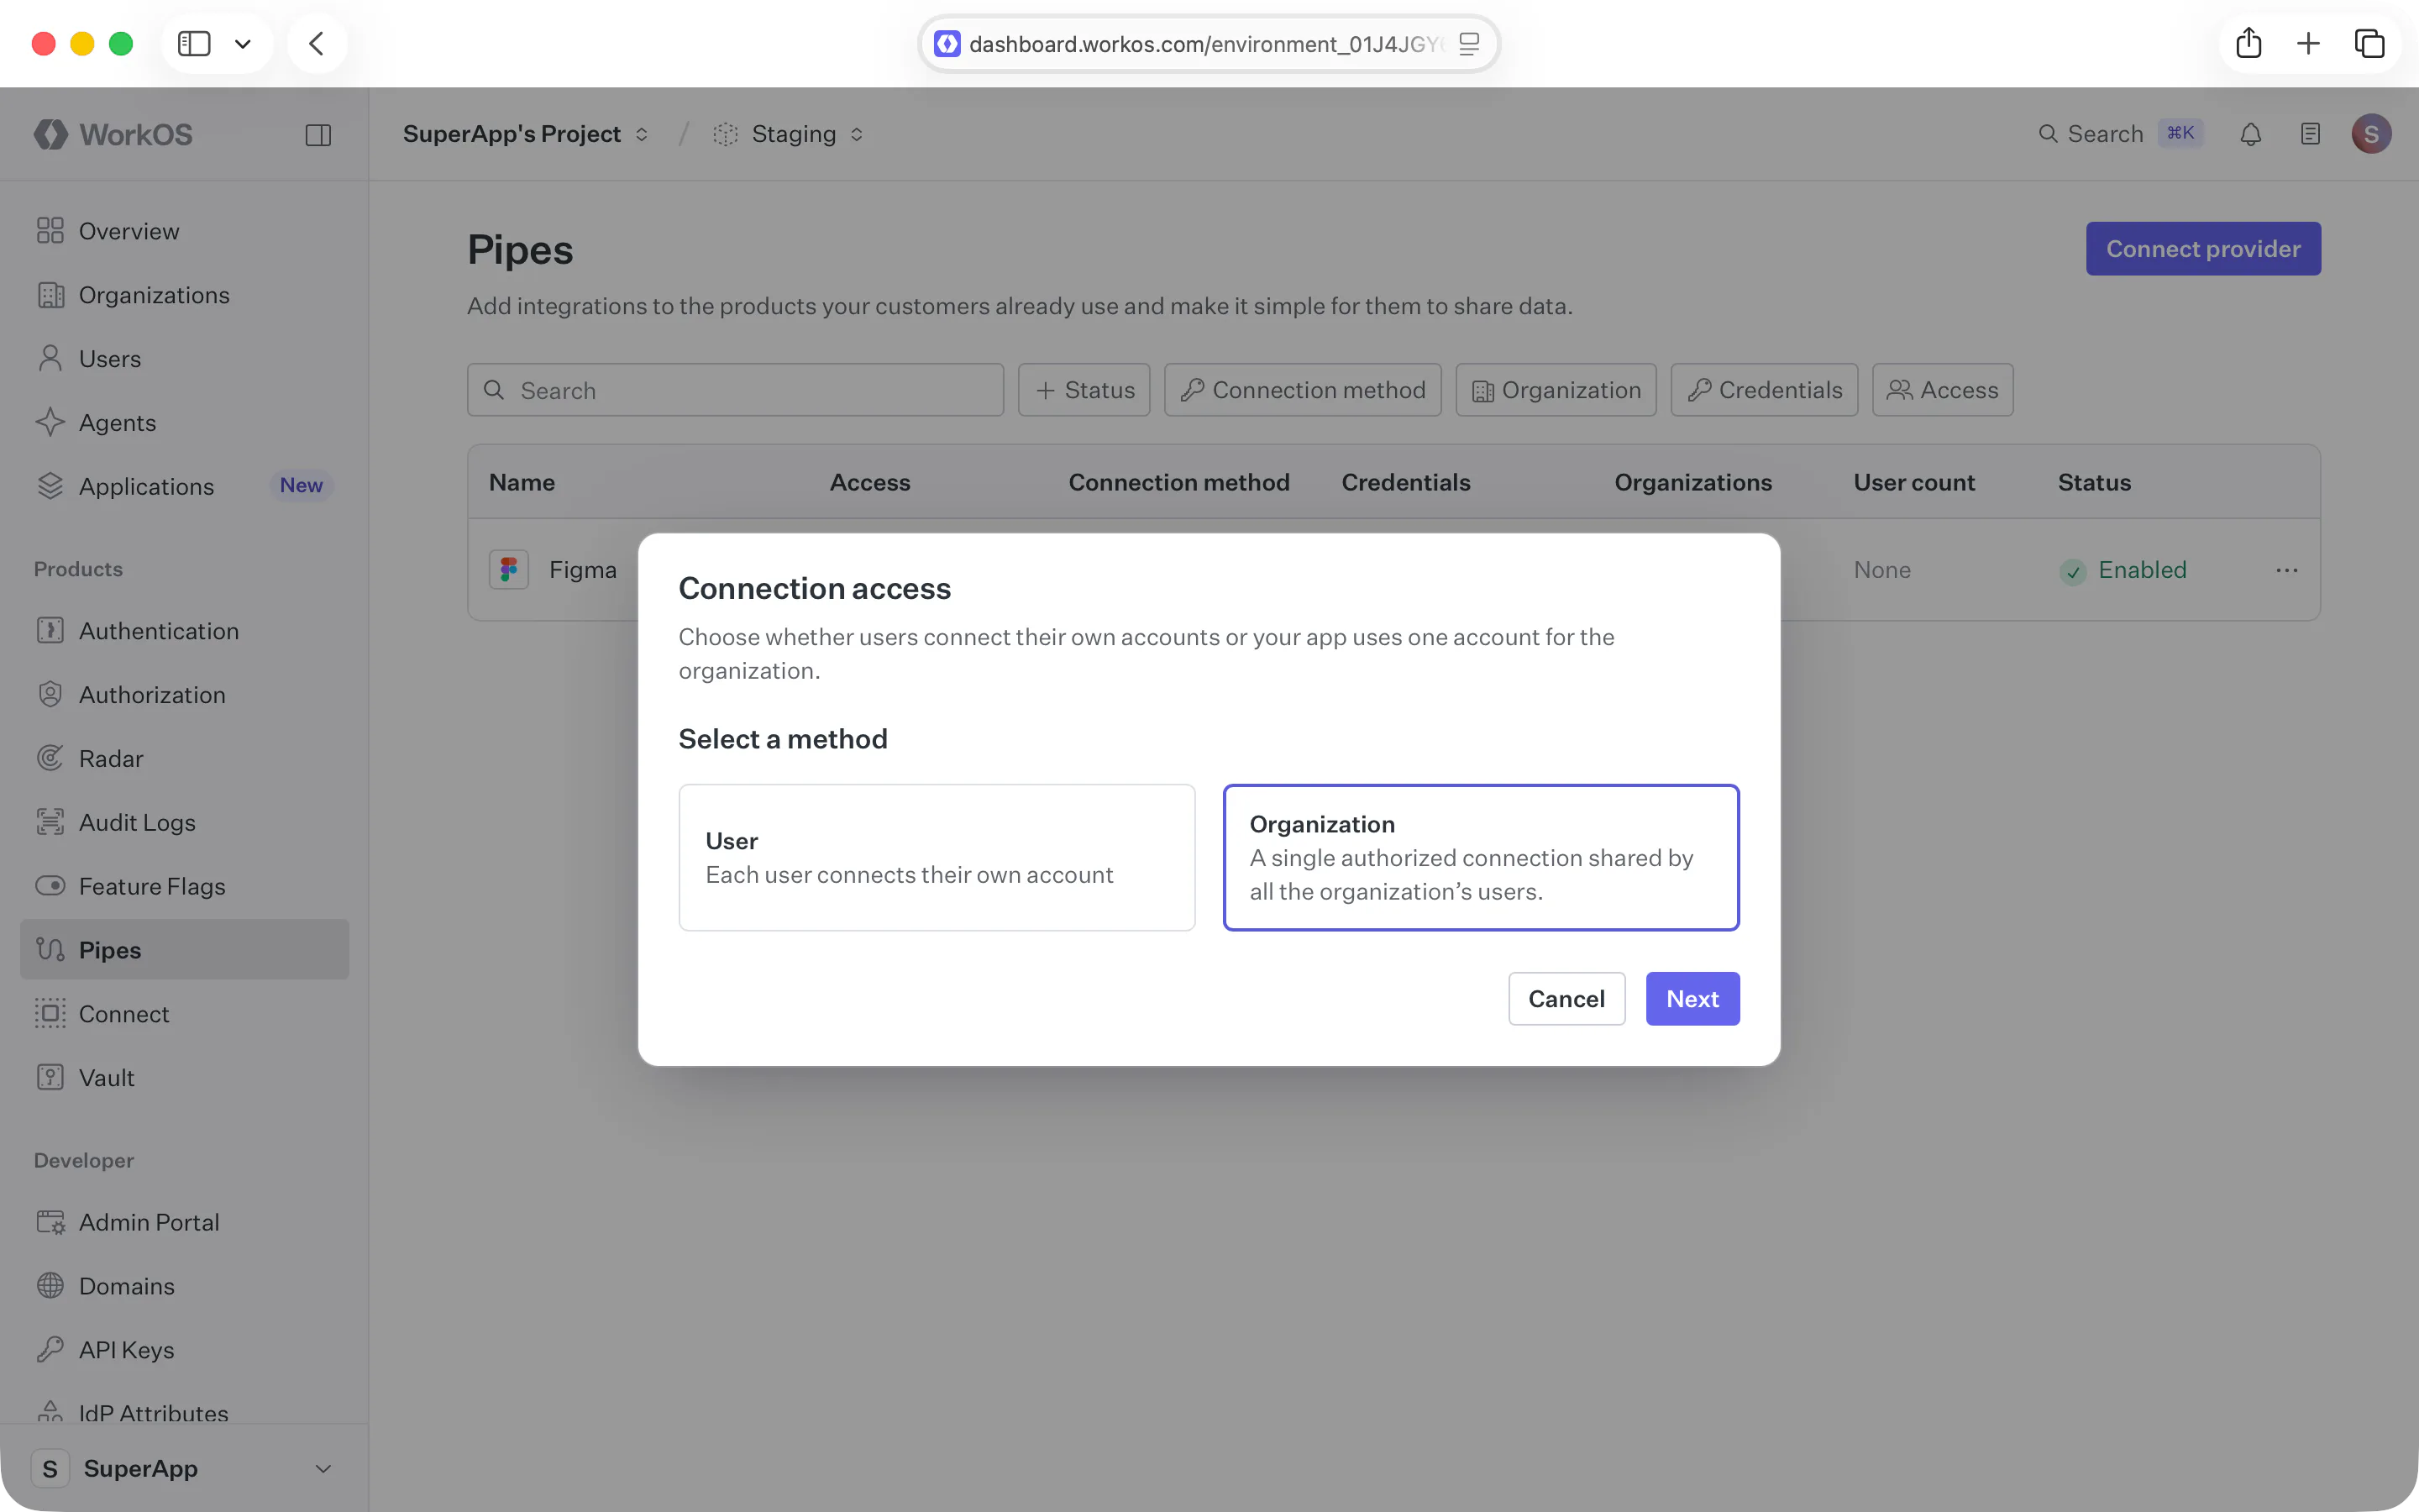This screenshot has width=2419, height=1512.
Task: Open Authentication in sidebar
Action: [184, 631]
